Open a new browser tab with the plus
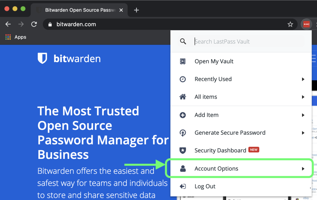This screenshot has width=317, height=200. [136, 10]
